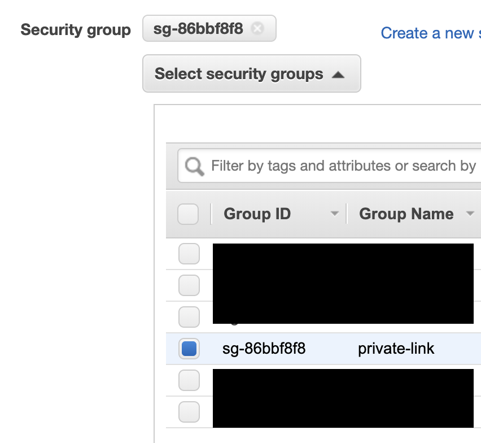
Task: Uncheck the sg-86bbf8f8 private-link checkbox
Action: (189, 349)
